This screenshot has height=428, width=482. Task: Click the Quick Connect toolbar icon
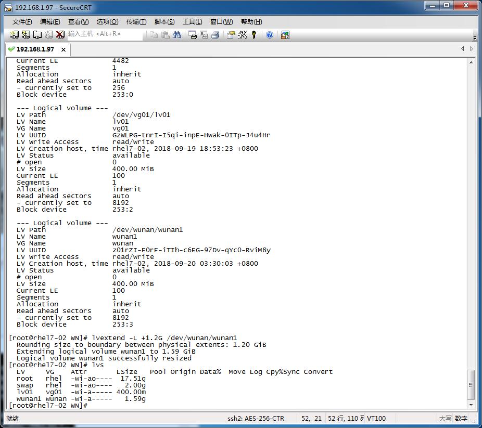point(26,35)
